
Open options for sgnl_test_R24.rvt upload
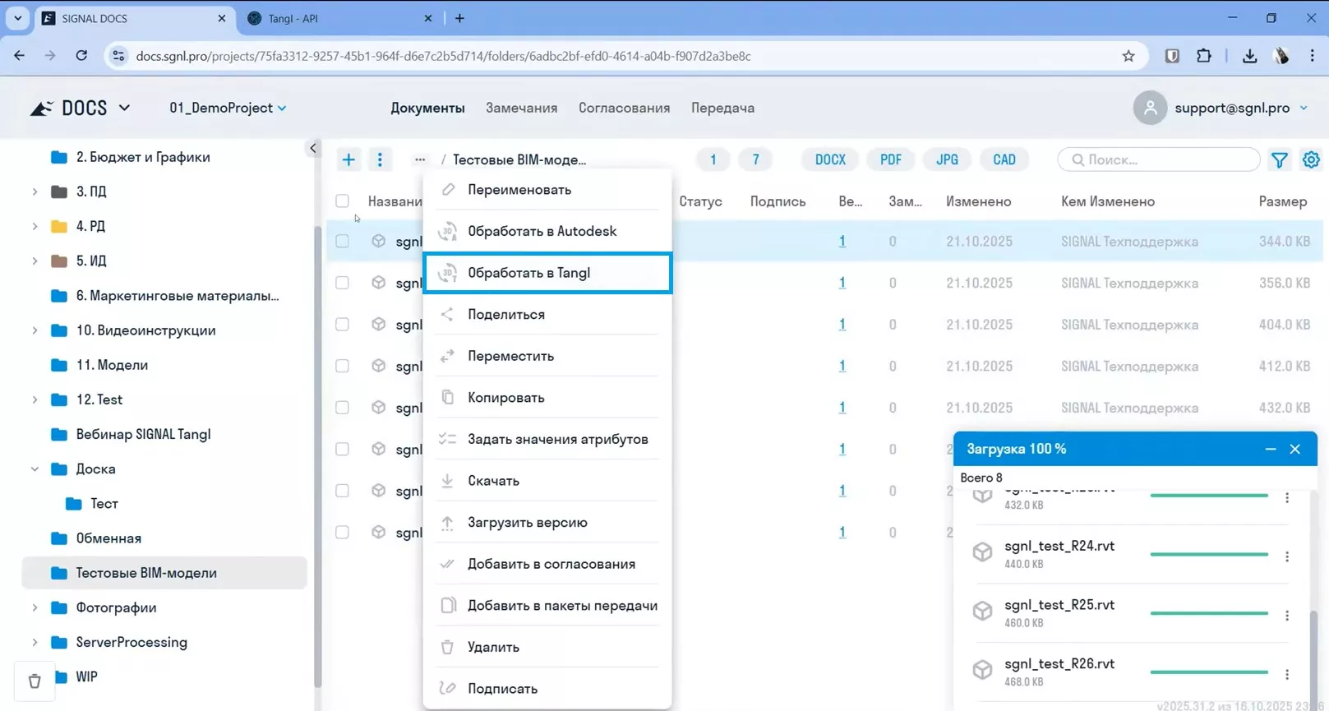1287,556
